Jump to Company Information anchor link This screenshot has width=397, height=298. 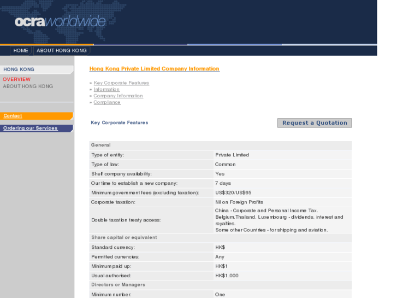pos(118,96)
